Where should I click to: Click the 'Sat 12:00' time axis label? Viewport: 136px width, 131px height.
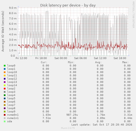coord(100,58)
